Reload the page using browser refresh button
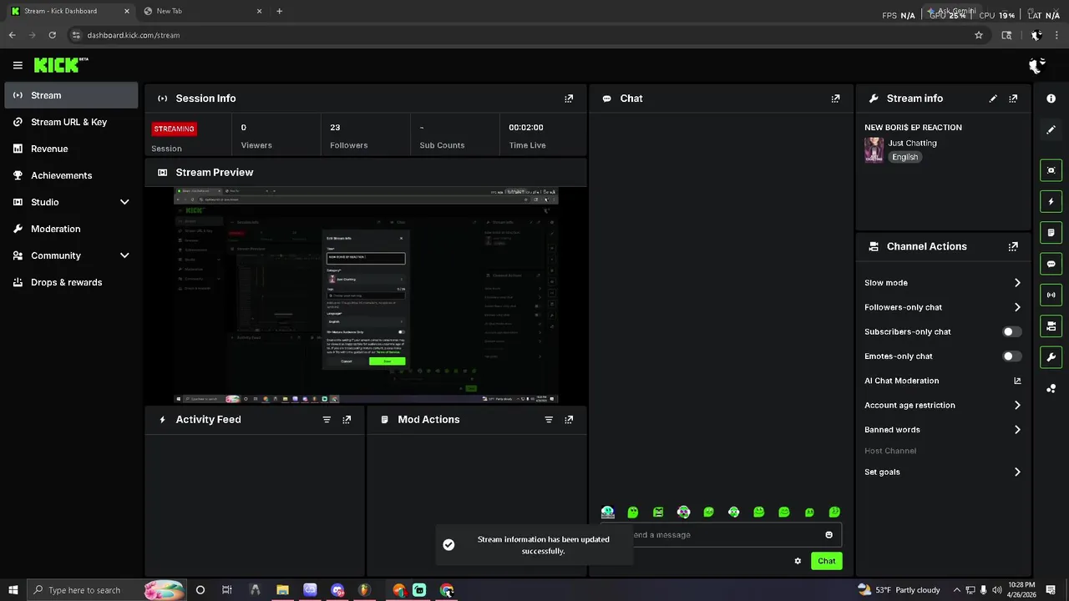This screenshot has height=601, width=1069. click(x=52, y=35)
